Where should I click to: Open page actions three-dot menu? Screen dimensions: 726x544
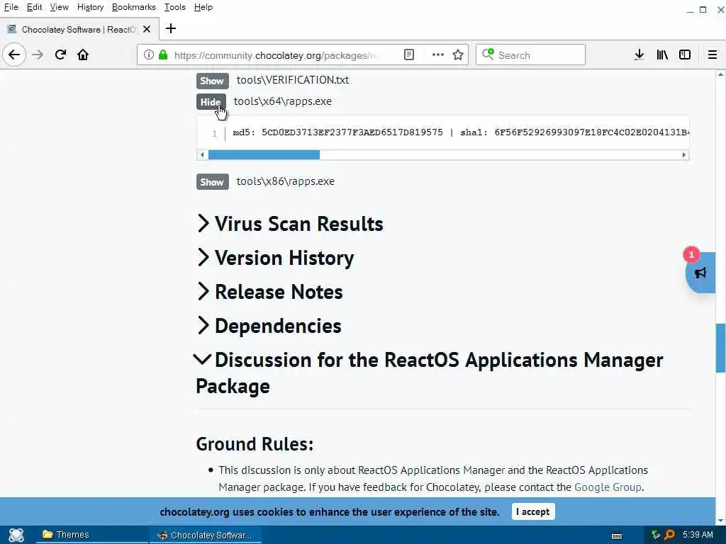point(438,55)
